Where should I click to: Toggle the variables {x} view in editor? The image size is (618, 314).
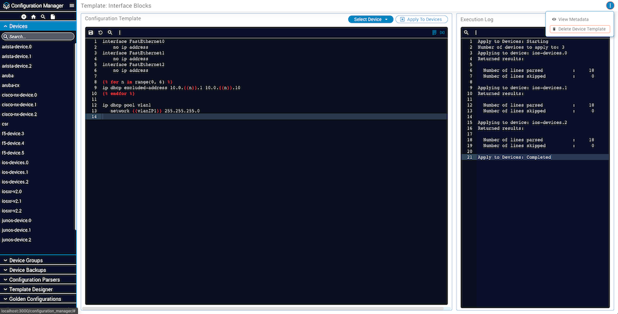[x=442, y=32]
